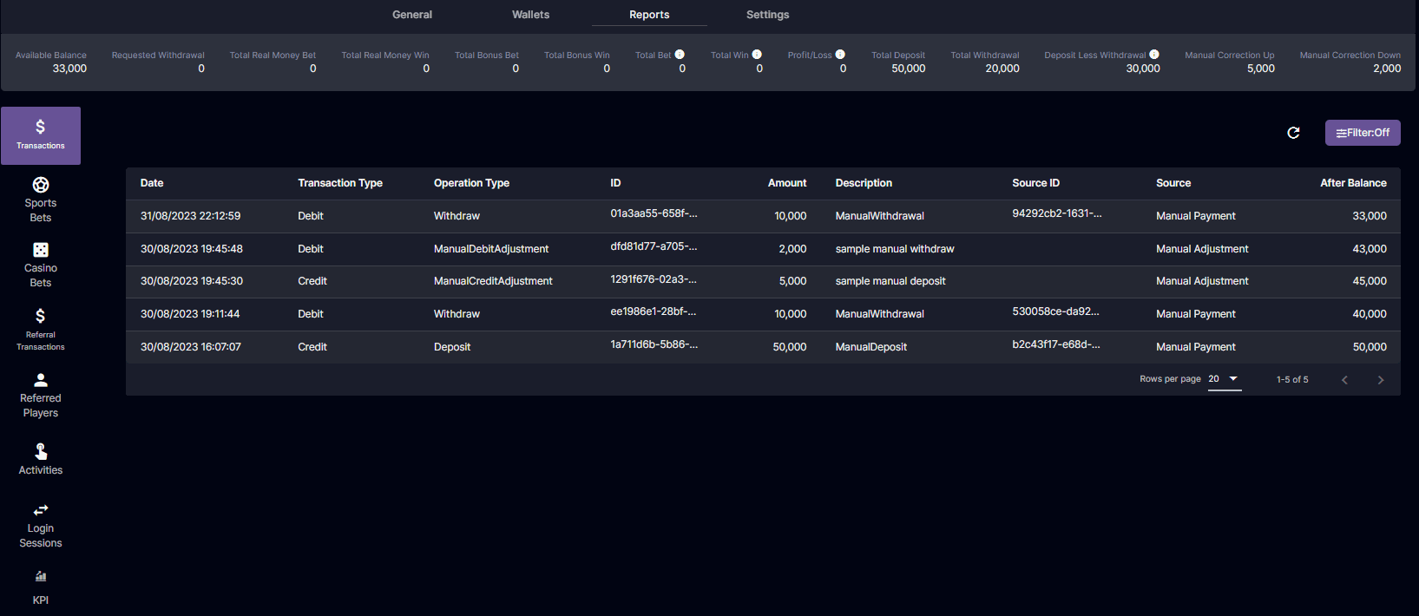Click the Description column header
Screen dimensions: 1419x616
pos(864,183)
